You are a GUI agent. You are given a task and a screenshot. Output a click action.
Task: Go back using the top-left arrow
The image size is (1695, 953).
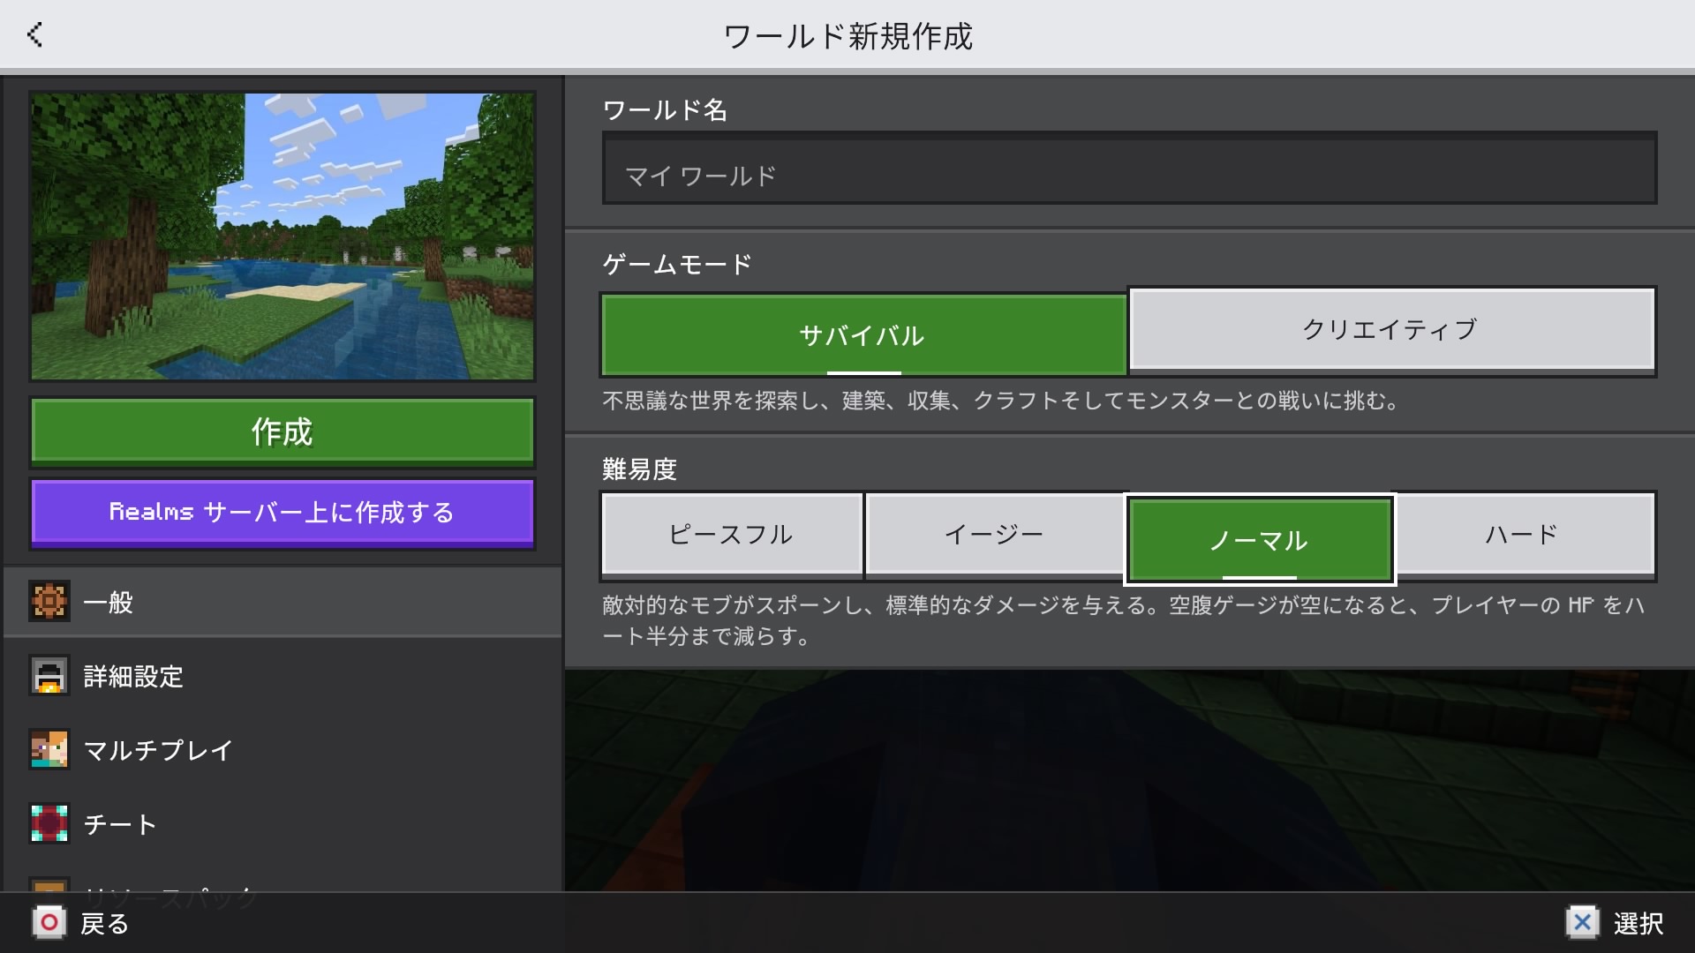point(35,35)
